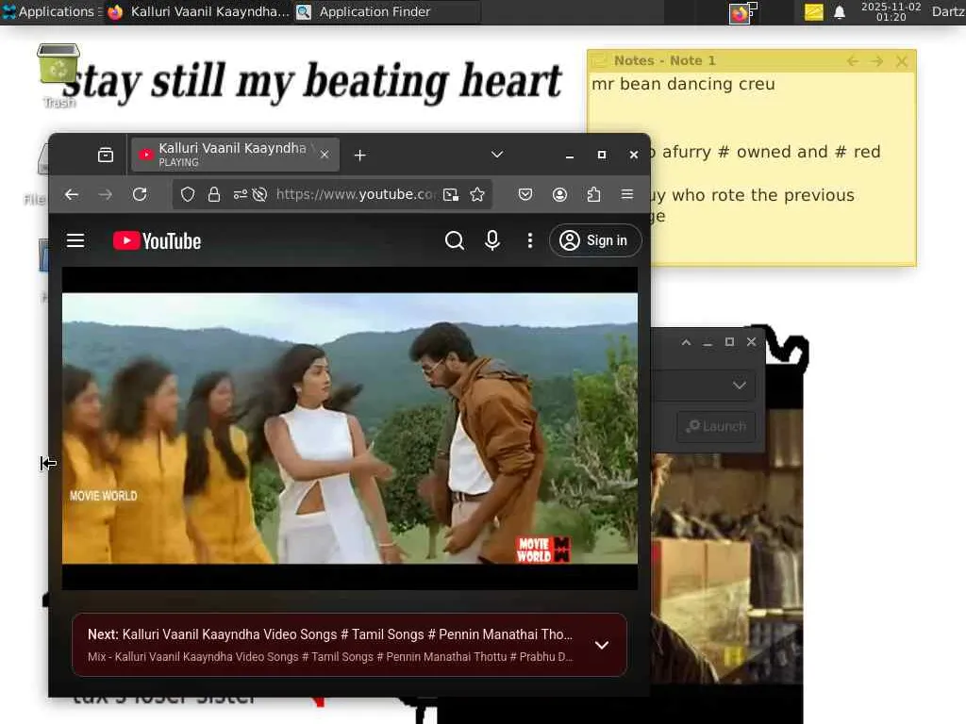
Task: Open Firefox application hamburger menu
Action: 627,194
